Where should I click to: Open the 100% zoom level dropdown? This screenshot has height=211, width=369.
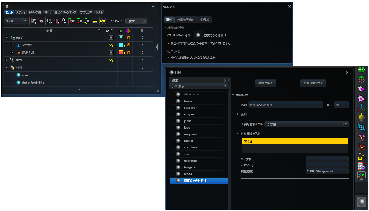click(x=121, y=21)
